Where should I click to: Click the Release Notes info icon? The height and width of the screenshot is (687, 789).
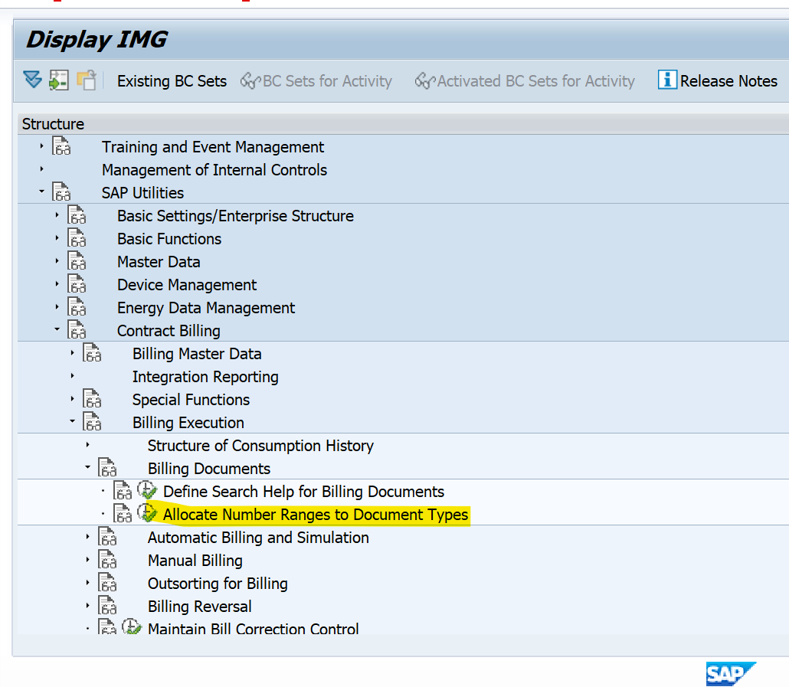tap(667, 80)
